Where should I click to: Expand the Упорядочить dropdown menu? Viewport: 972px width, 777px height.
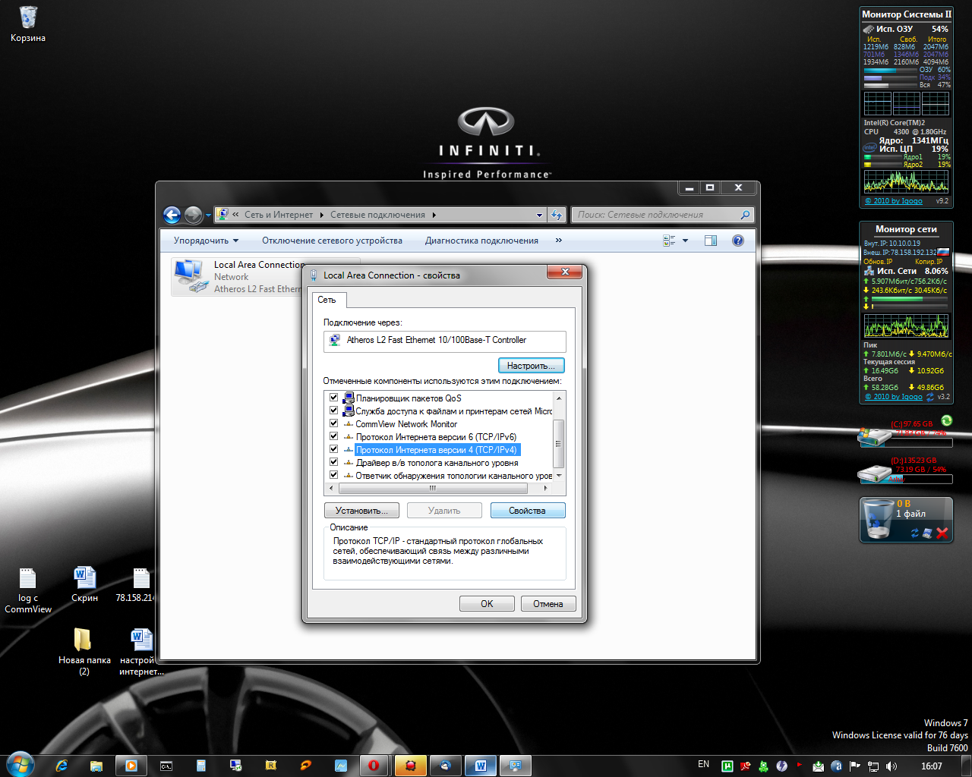[206, 241]
